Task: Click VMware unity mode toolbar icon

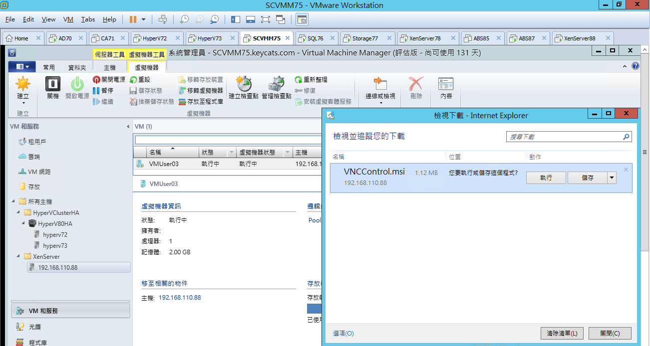Action: pos(281,19)
